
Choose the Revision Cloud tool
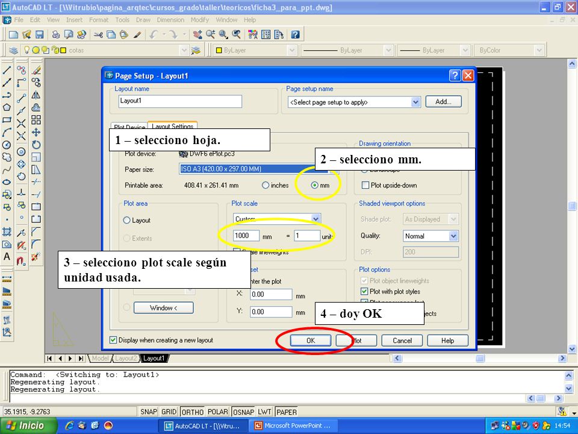click(x=7, y=157)
